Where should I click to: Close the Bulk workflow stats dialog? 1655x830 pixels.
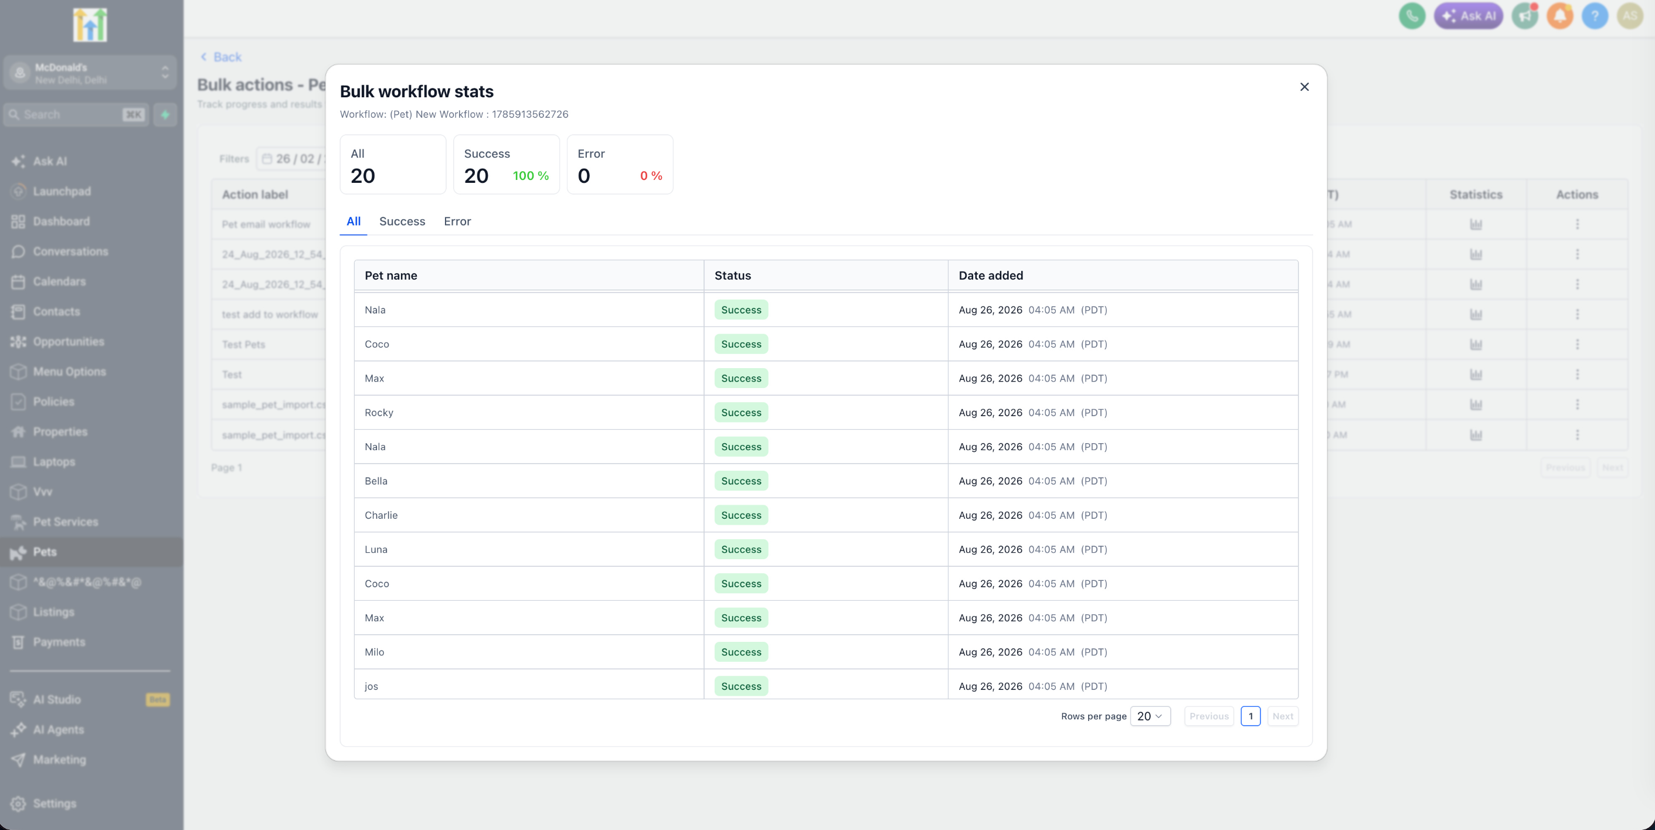(1304, 87)
